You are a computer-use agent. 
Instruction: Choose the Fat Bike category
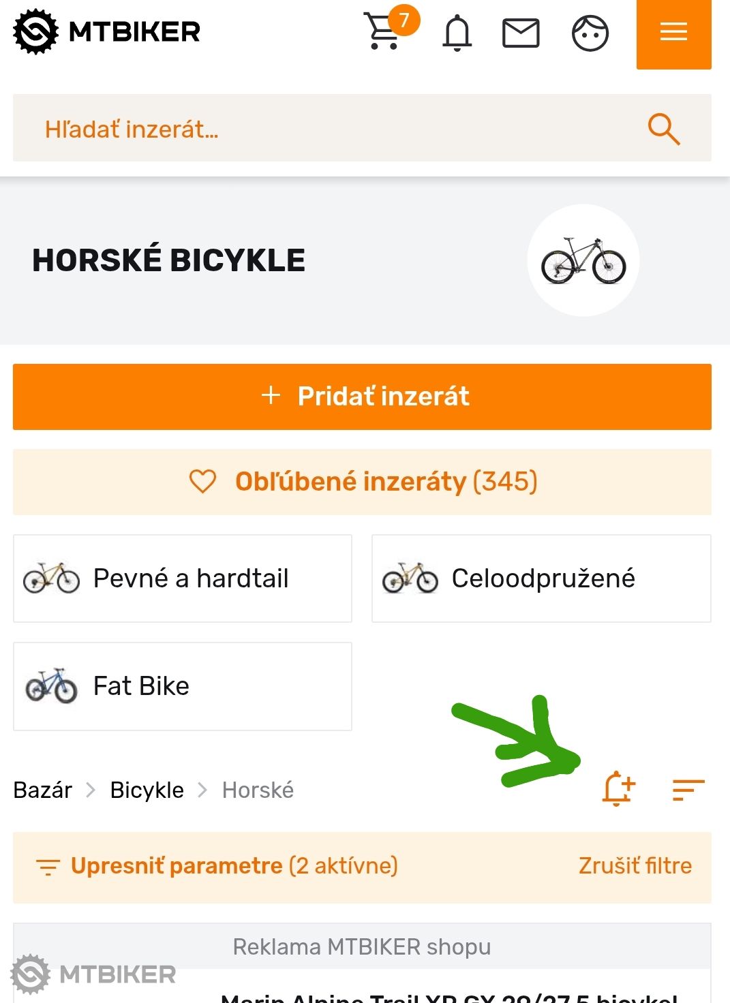183,686
